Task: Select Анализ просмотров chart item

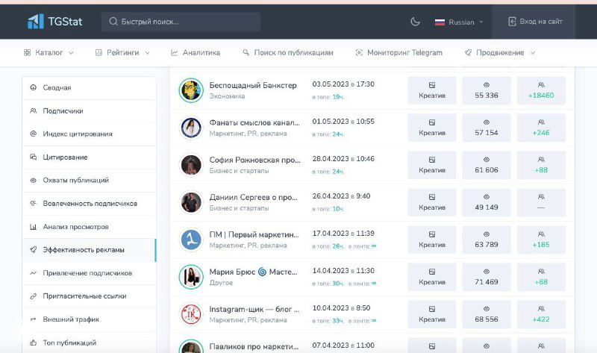Action: (75, 227)
